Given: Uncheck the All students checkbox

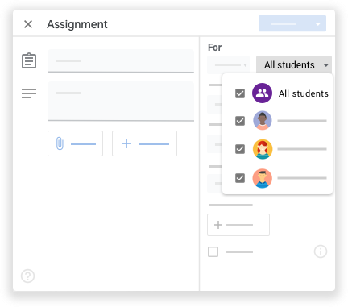Looking at the screenshot, I should pos(240,93).
